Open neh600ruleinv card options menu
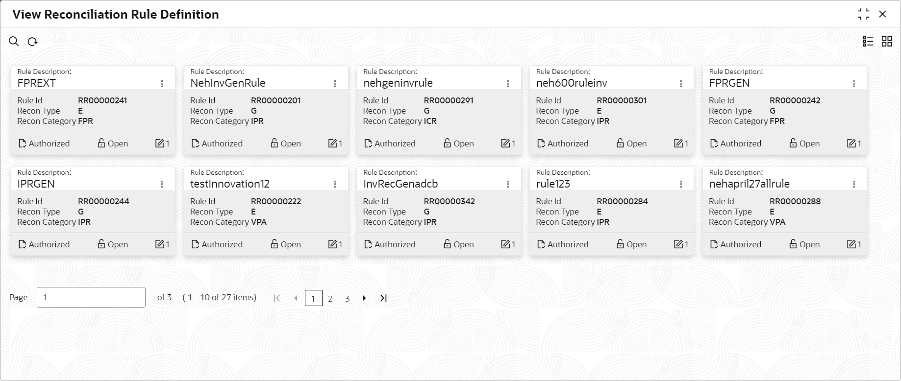Screen dimensions: 901x381 pos(681,84)
